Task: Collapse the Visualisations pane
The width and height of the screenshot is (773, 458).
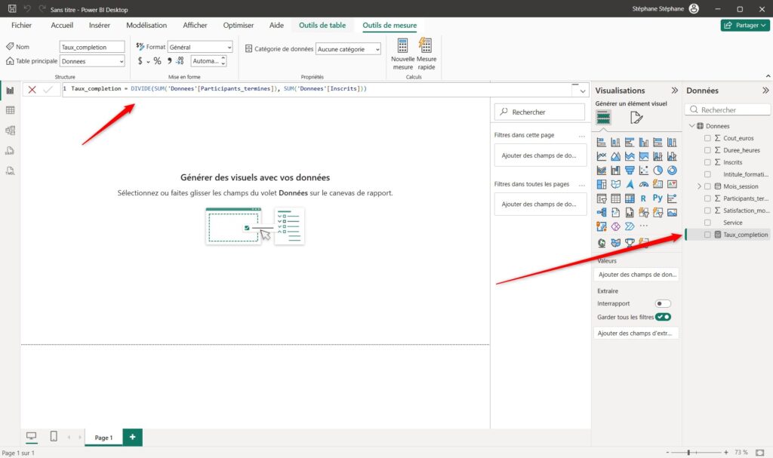Action: [674, 91]
